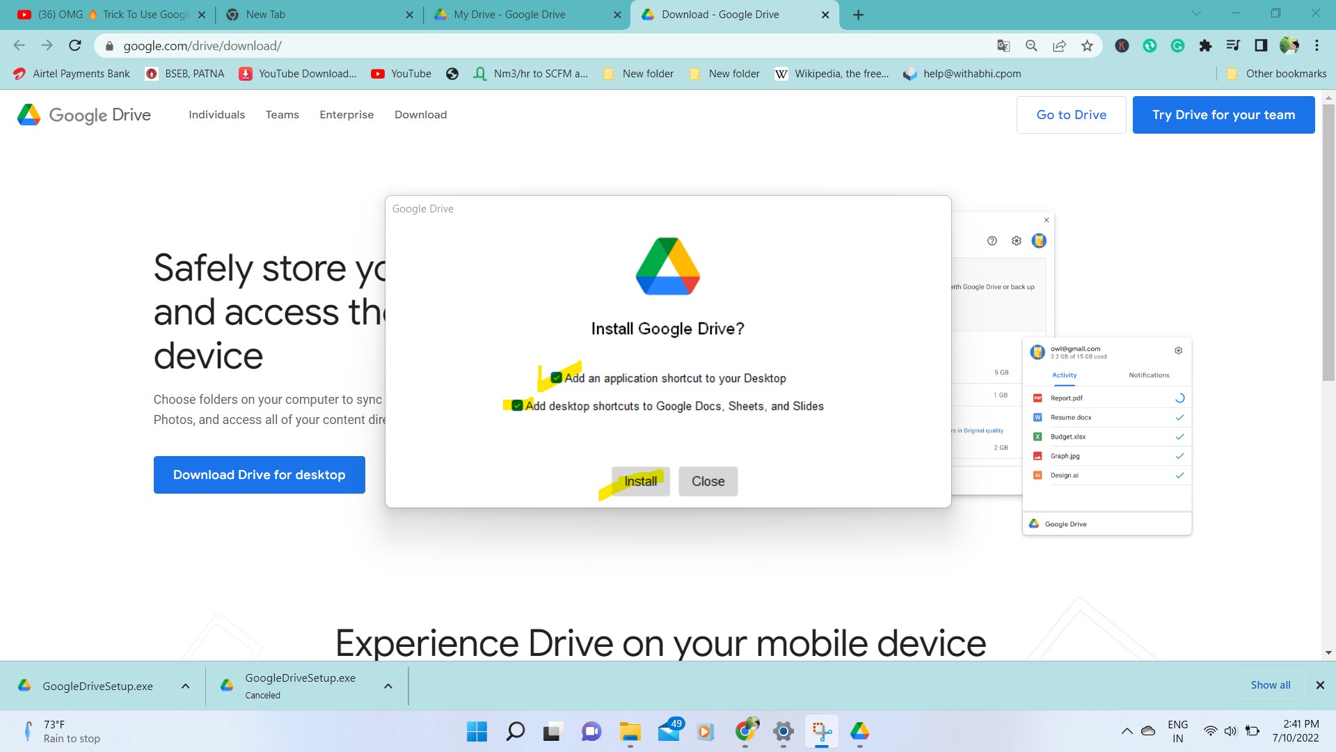
Task: Open Download nav item
Action: point(421,115)
